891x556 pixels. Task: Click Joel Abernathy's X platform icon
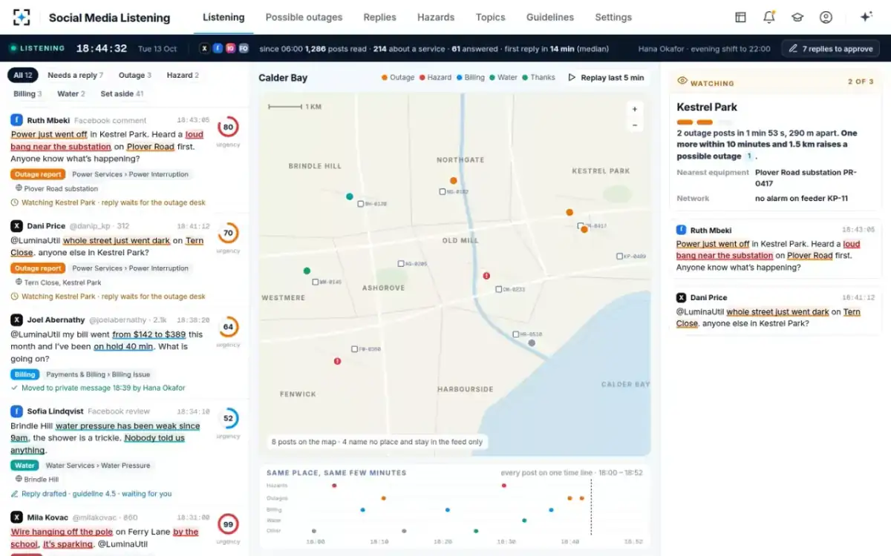[16, 320]
